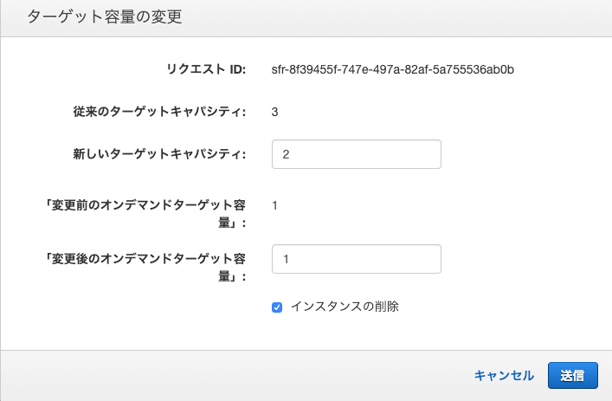Focus the 変更後のオンデマンドターゲット容量 input box
This screenshot has height=401, width=612.
357,259
